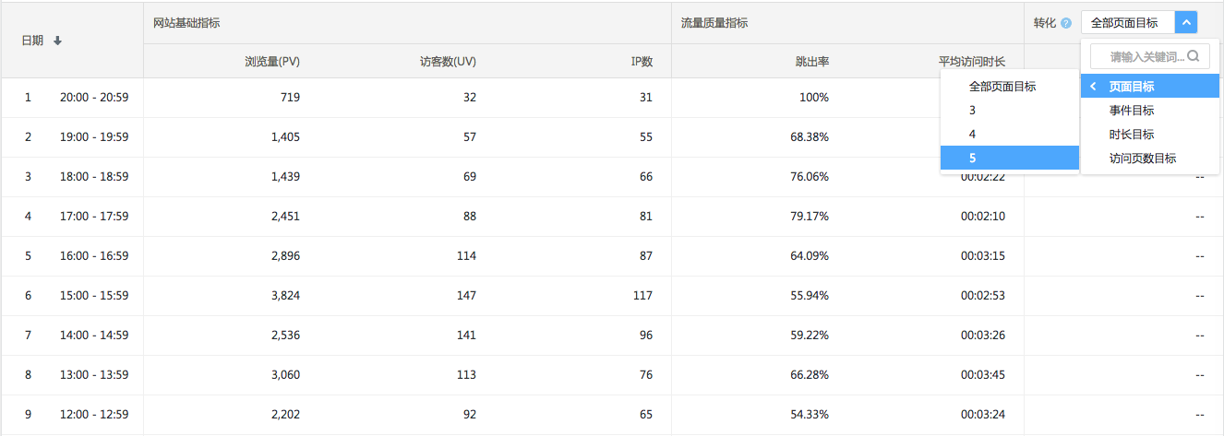Viewport: 1224px width, 436px height.
Task: Select page goal 4 in submenu
Action: tap(973, 135)
